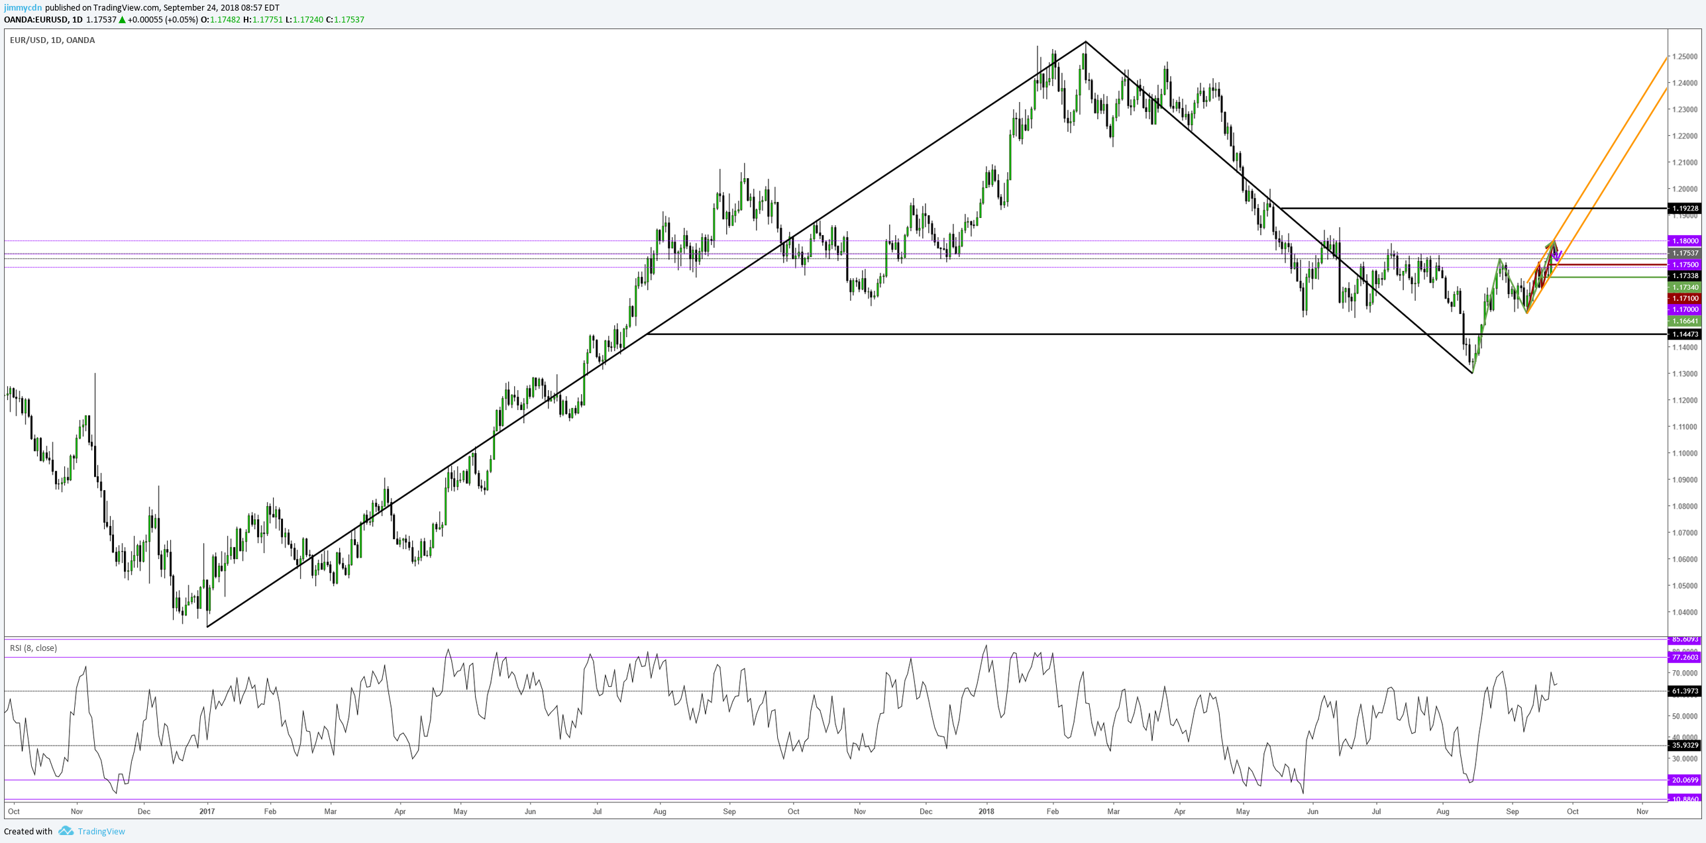The height and width of the screenshot is (843, 1706).
Task: Click the 1.04000 price axis tick
Action: coord(1685,612)
